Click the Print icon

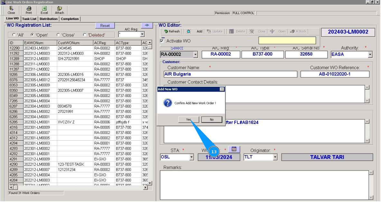point(29,10)
